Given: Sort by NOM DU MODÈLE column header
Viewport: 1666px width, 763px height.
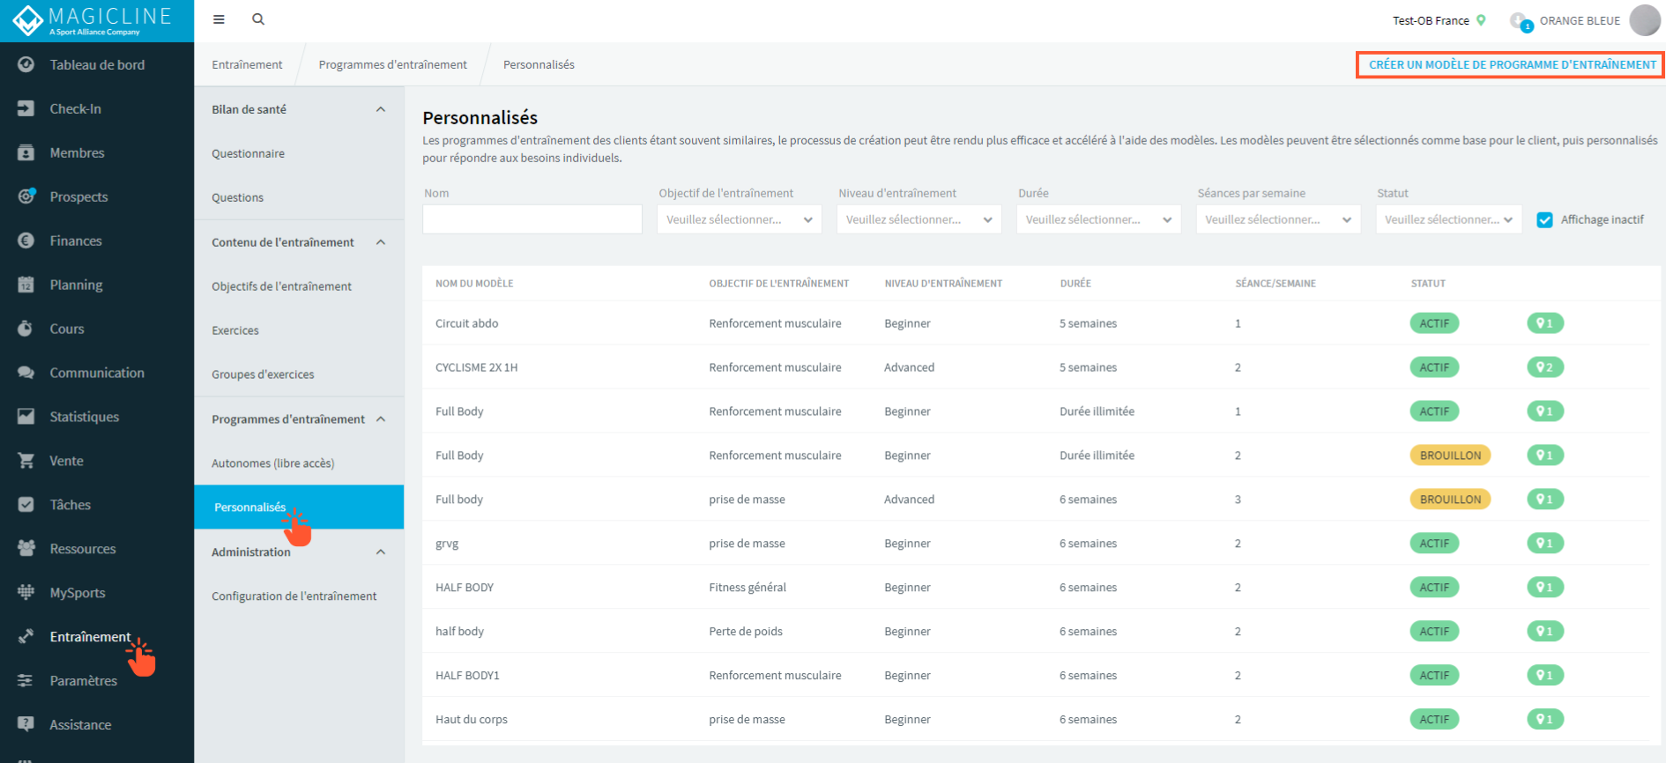Looking at the screenshot, I should click(x=474, y=284).
